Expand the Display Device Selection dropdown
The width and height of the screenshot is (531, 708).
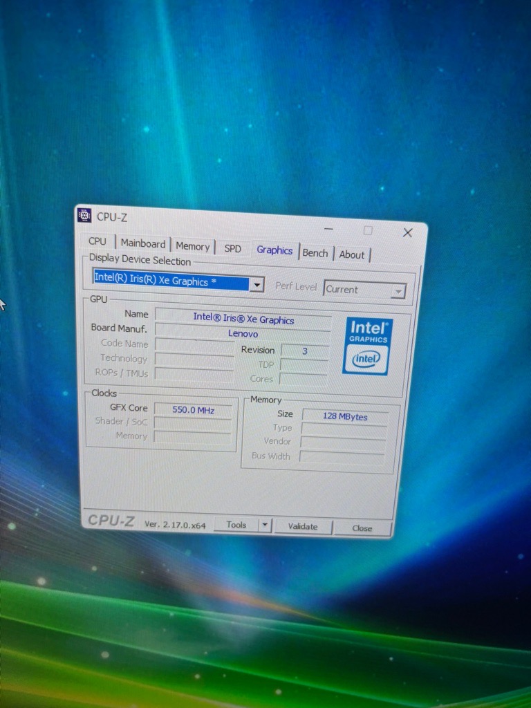tap(257, 284)
